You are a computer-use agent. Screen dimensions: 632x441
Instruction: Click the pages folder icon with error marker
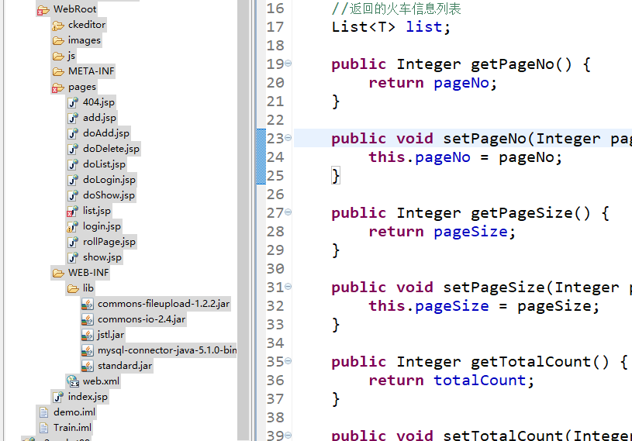tap(58, 88)
